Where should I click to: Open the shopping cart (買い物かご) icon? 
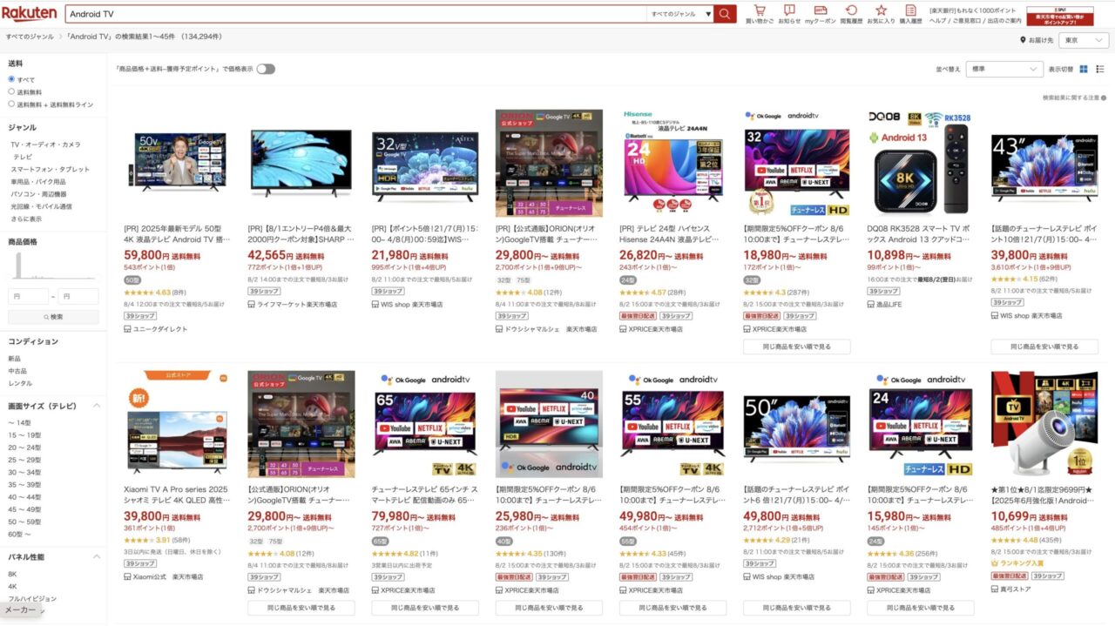pos(760,10)
